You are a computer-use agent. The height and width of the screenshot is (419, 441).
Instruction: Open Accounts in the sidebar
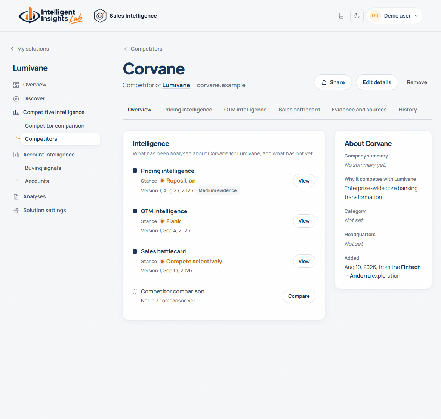pos(37,181)
